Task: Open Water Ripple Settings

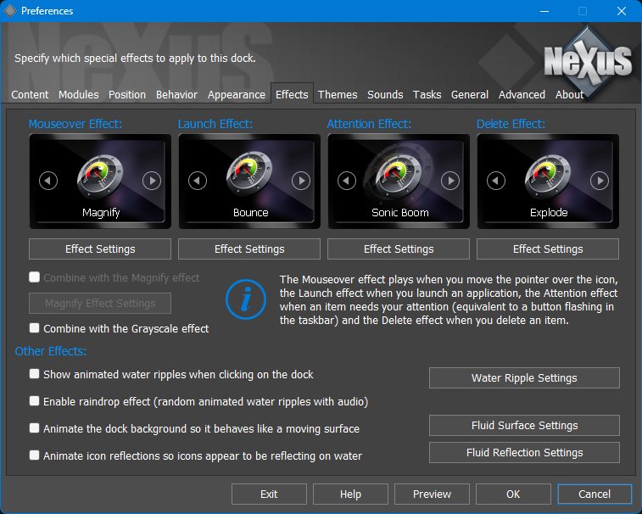Action: pos(524,377)
